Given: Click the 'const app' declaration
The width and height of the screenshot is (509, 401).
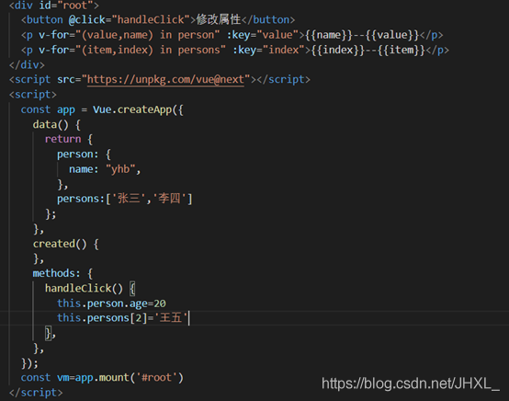Looking at the screenshot, I should pyautogui.click(x=48, y=109).
